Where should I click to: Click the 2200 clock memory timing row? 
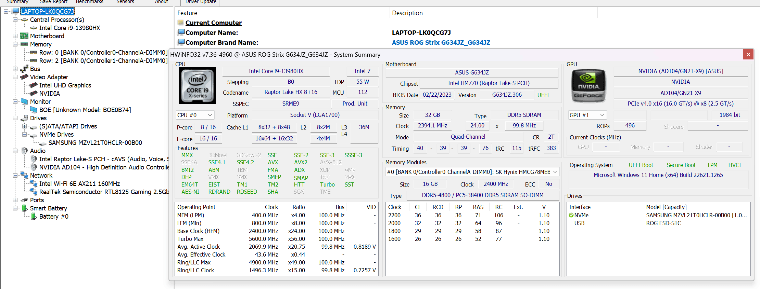[472, 215]
